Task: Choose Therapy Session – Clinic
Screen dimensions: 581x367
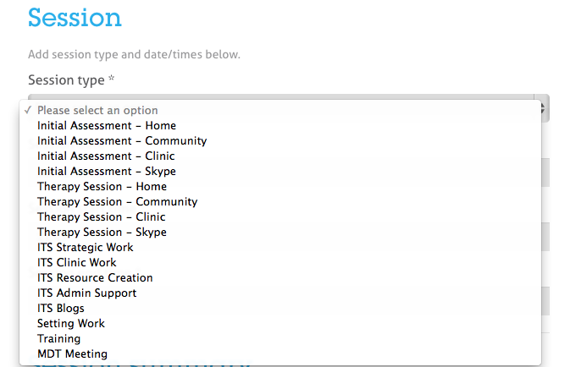Action: [101, 217]
